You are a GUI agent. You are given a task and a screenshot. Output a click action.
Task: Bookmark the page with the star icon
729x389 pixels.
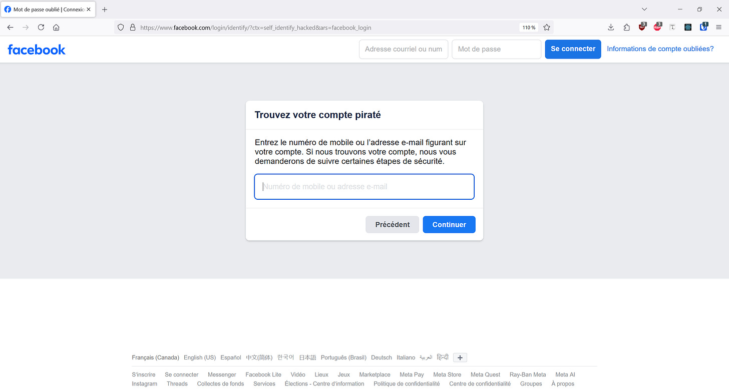click(546, 27)
